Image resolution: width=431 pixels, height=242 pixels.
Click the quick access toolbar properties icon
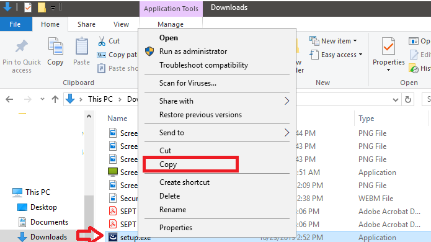28,7
